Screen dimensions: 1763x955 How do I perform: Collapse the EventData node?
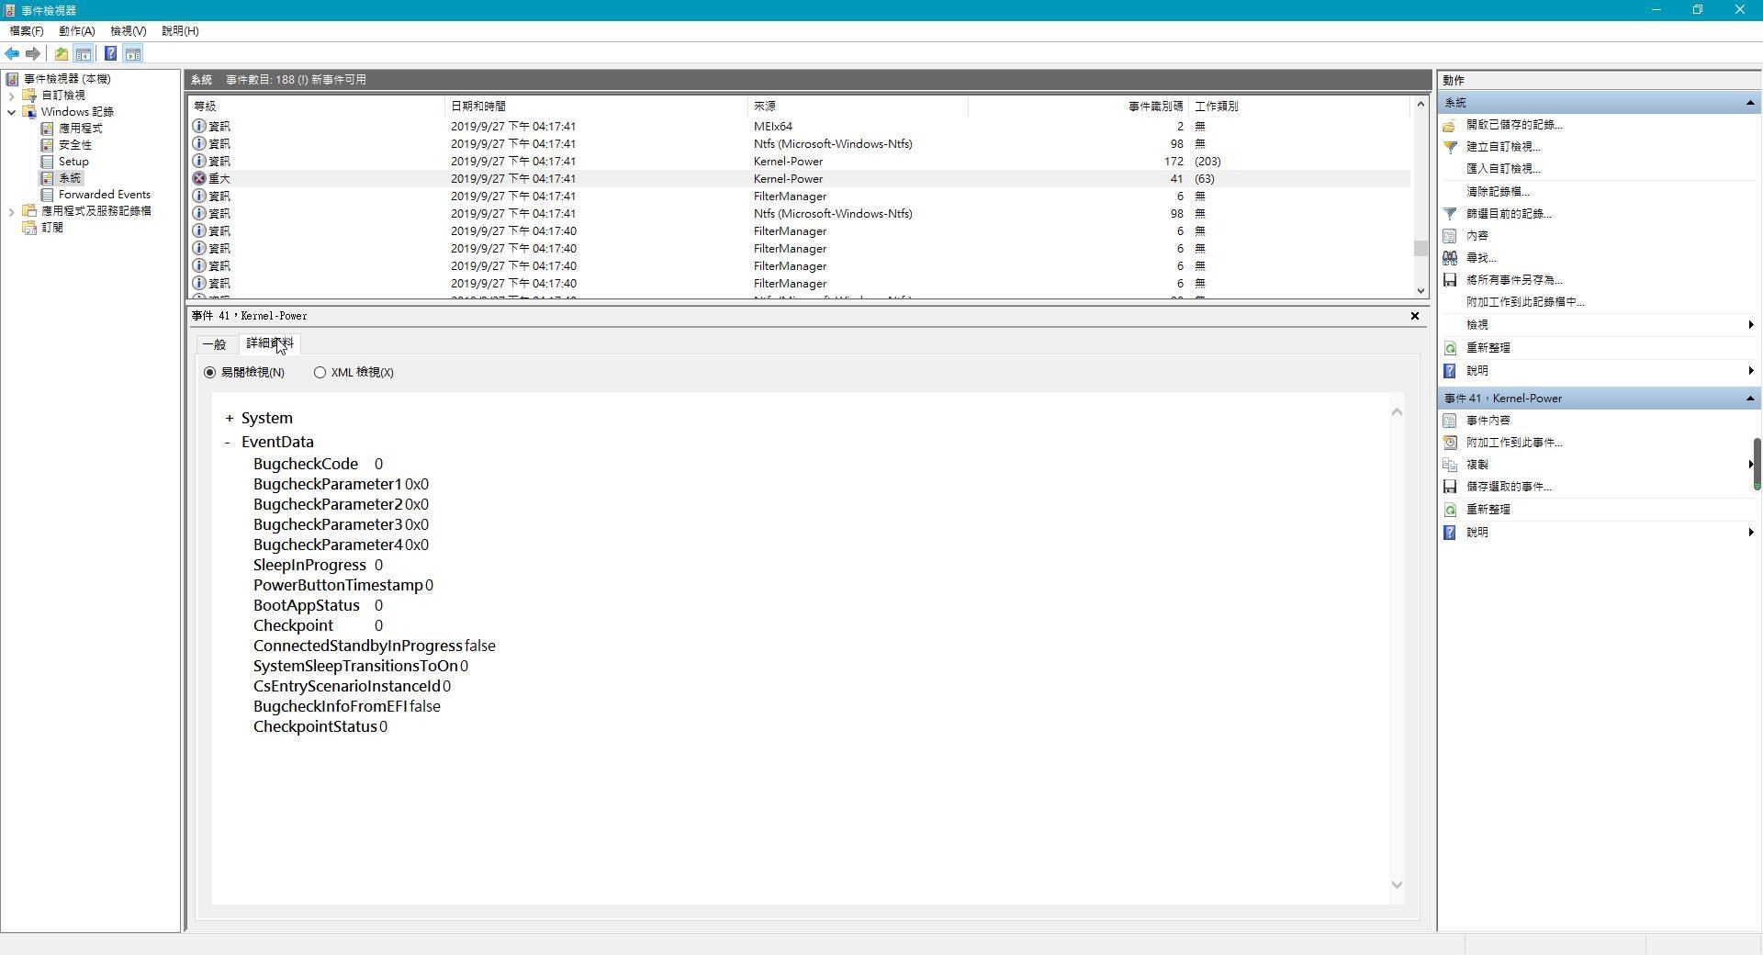228,443
